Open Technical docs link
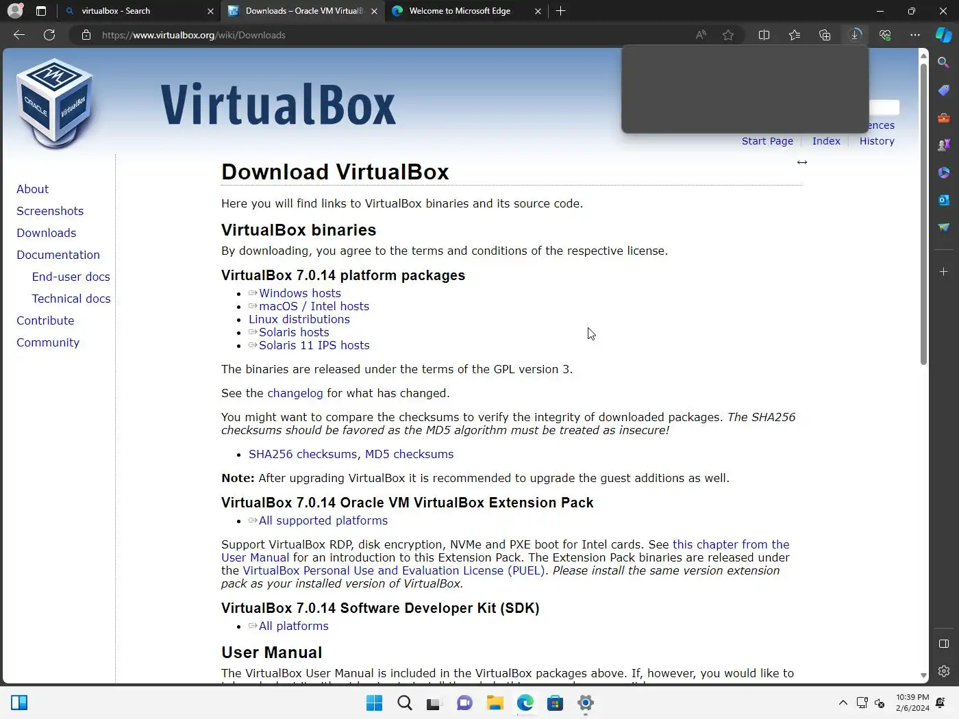 pos(71,299)
